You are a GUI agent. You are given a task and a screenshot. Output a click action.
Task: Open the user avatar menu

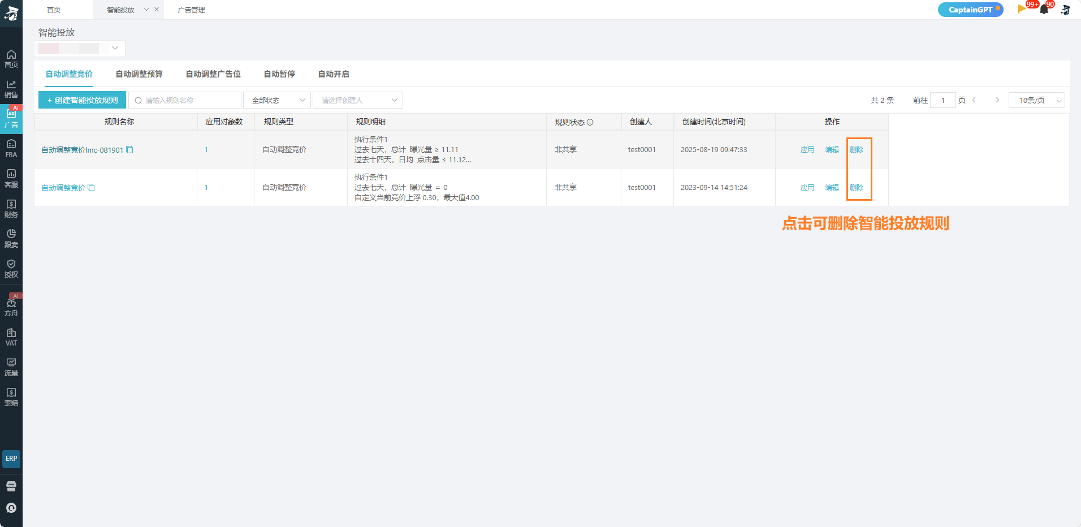coord(1065,10)
